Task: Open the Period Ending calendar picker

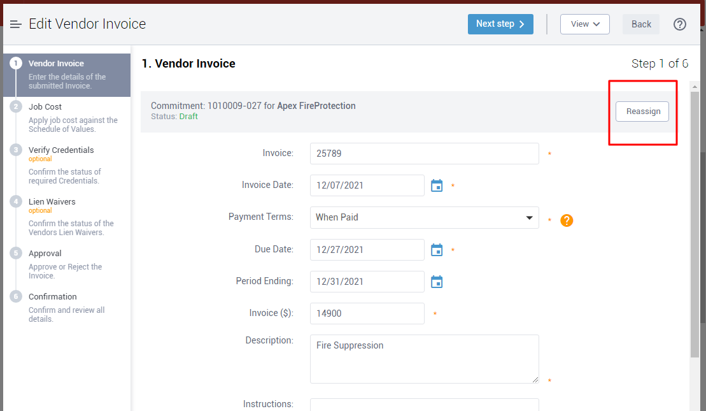Action: 437,282
